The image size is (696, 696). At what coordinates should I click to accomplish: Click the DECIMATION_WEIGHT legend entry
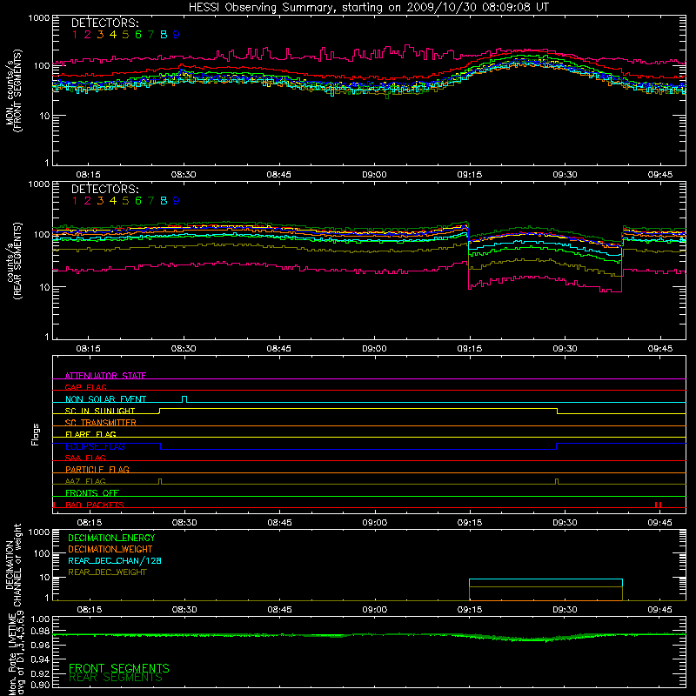(110, 549)
